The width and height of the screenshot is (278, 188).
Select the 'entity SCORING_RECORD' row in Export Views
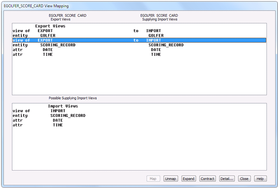(x=139, y=45)
